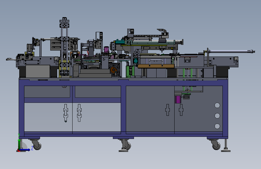The height and width of the screenshot is (169, 261).
Task: Select the brown tray with the handle
Action: tap(156, 66)
